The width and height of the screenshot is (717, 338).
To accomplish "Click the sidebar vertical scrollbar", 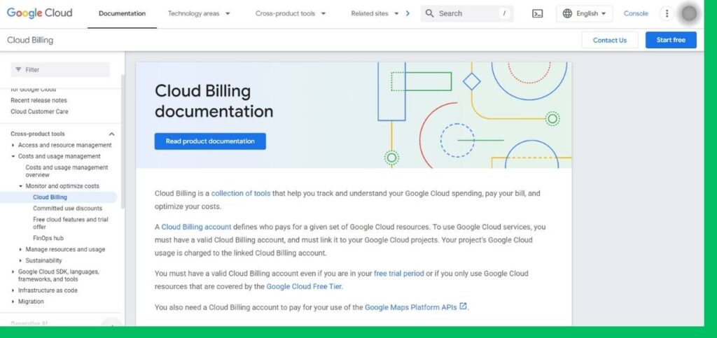I will 123,141.
